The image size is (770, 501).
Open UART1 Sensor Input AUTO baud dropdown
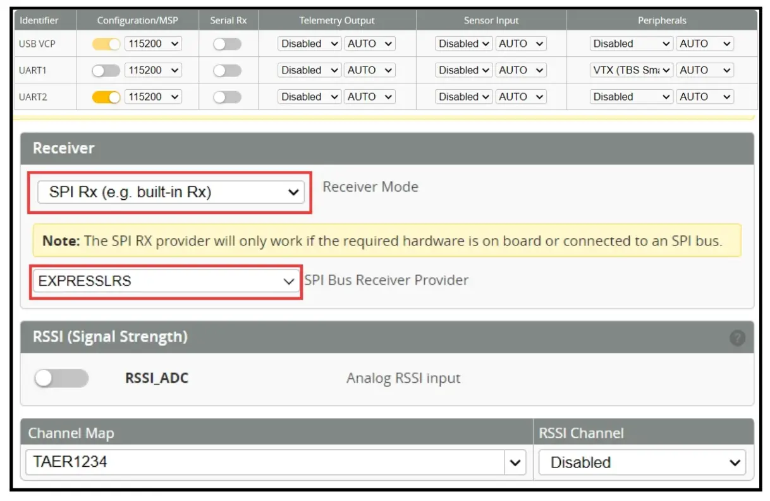pyautogui.click(x=521, y=71)
